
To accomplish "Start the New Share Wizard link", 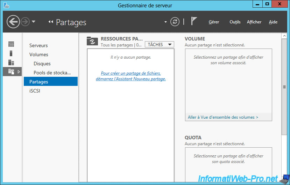I will pyautogui.click(x=131, y=76).
